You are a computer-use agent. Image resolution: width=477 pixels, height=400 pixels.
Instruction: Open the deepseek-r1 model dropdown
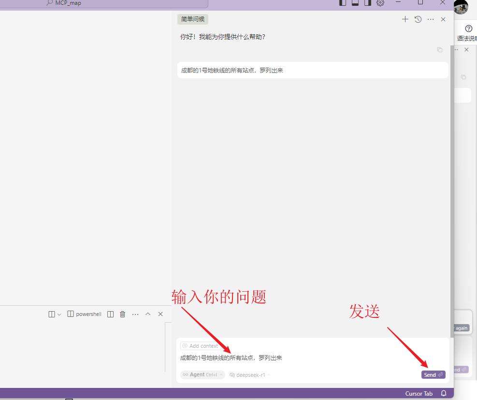pos(250,375)
